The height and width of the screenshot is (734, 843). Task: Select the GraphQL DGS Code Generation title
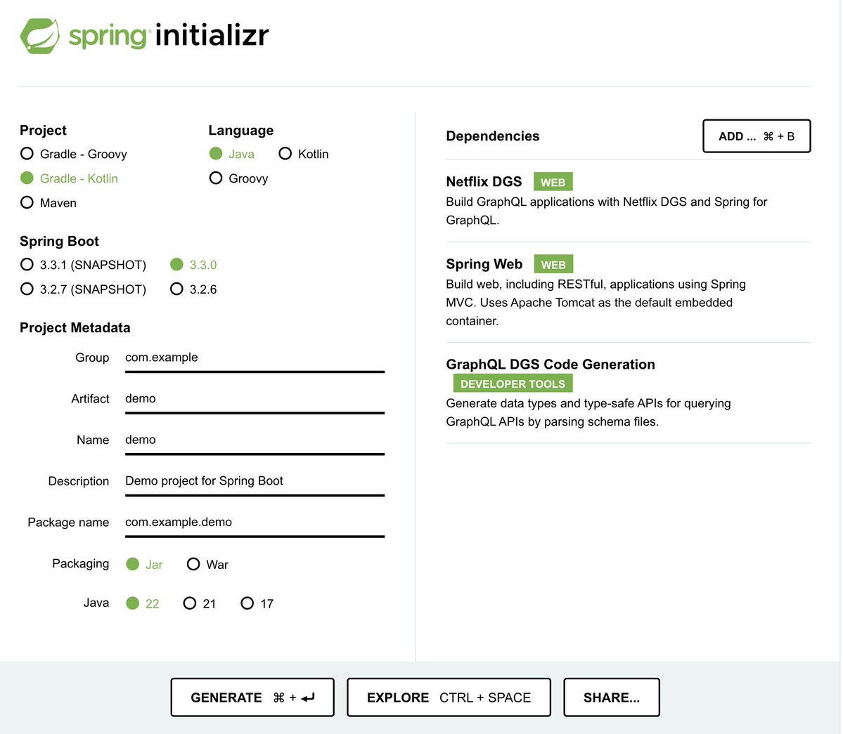551,364
